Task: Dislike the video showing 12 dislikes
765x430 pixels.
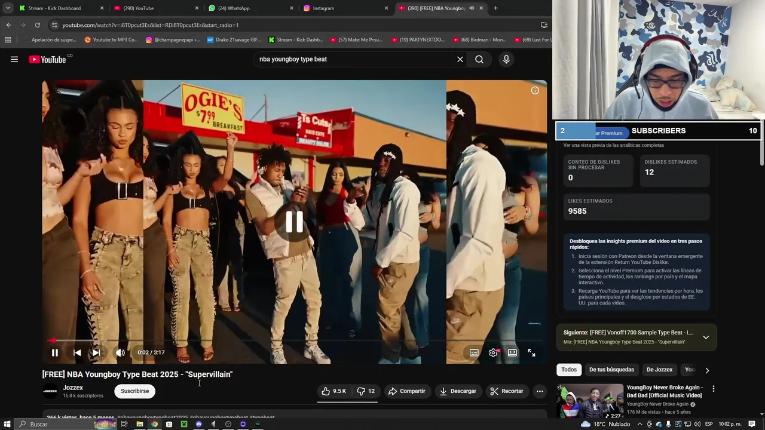Action: pos(366,391)
